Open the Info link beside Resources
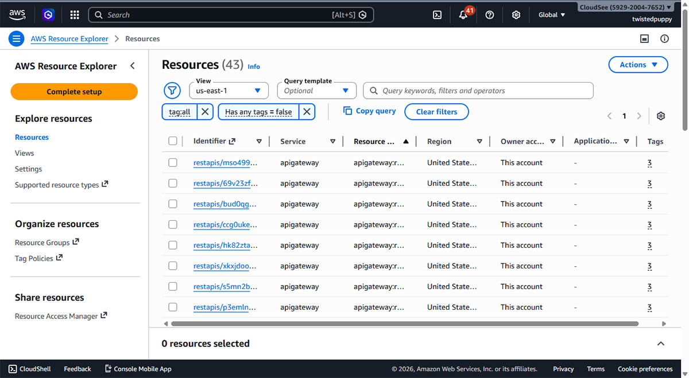 [254, 67]
